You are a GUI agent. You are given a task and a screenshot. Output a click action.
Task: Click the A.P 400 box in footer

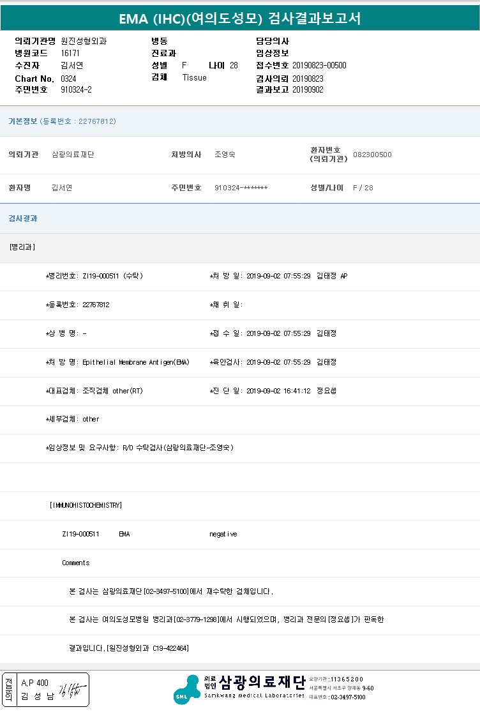tap(34, 683)
